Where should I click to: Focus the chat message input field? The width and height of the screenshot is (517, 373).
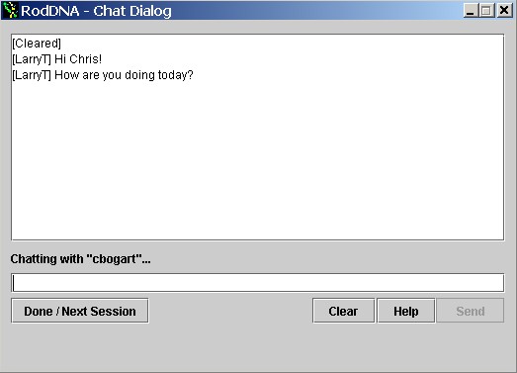coord(257,283)
